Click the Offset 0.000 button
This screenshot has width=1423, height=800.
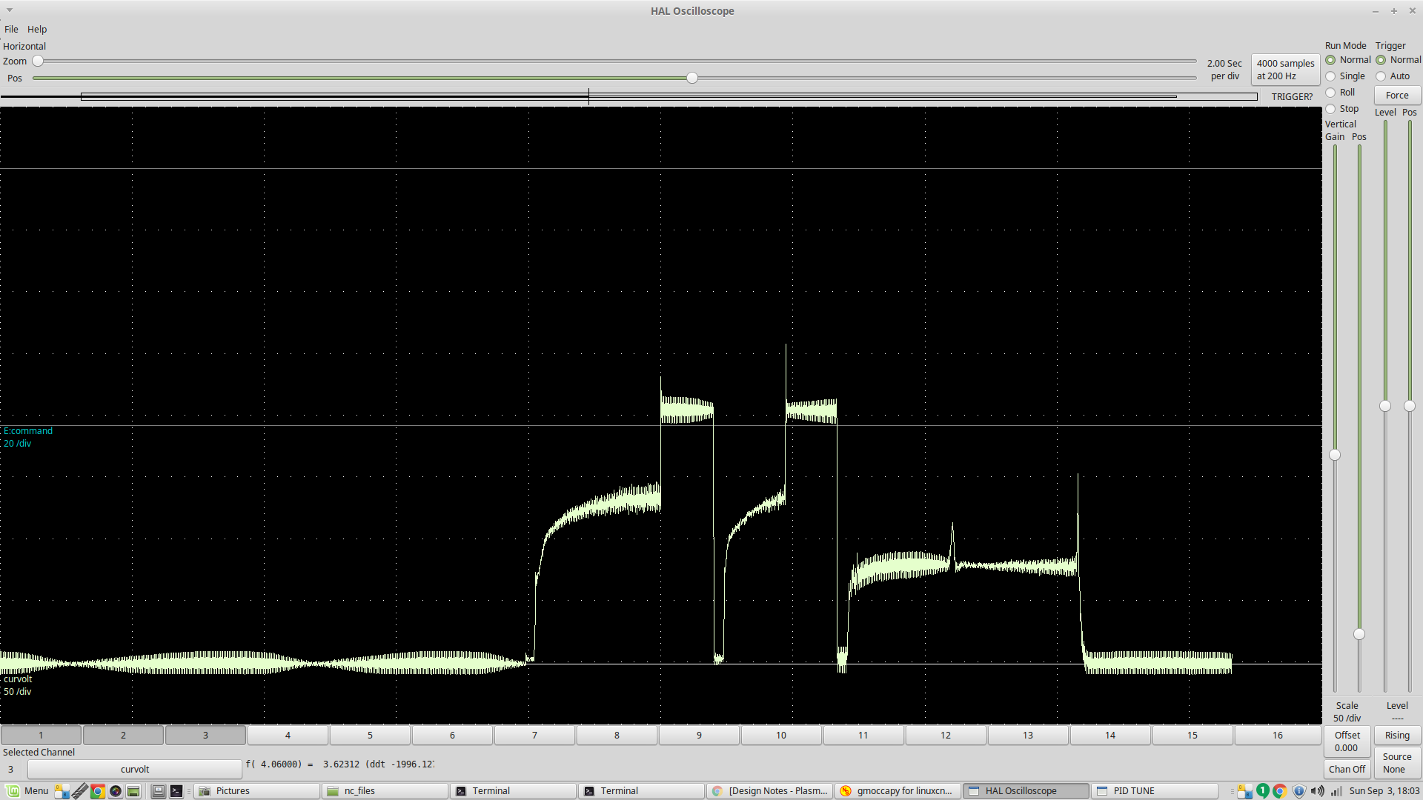[x=1347, y=741]
